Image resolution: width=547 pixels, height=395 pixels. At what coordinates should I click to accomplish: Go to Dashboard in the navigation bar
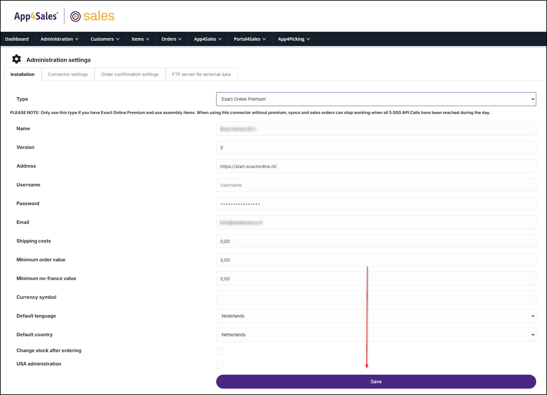click(17, 39)
